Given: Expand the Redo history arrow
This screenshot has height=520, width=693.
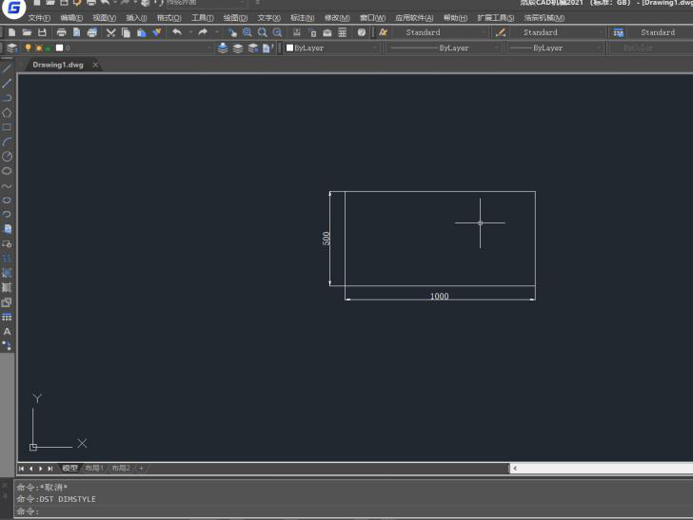Looking at the screenshot, I should point(217,31).
